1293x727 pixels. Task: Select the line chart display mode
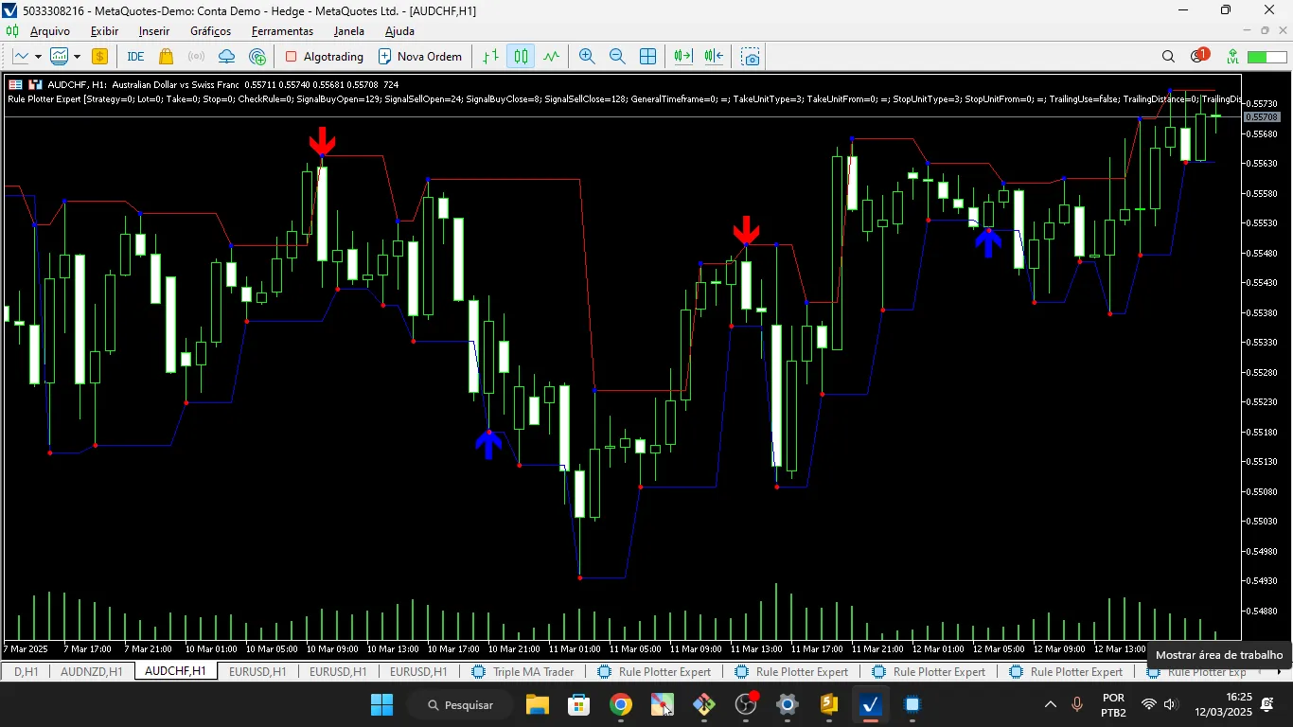pos(550,57)
